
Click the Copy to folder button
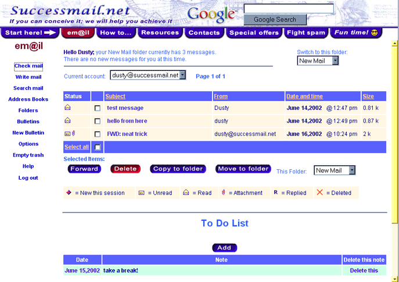(178, 169)
